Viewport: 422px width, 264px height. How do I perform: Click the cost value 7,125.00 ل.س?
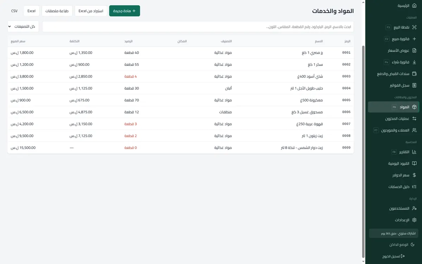(x=81, y=136)
